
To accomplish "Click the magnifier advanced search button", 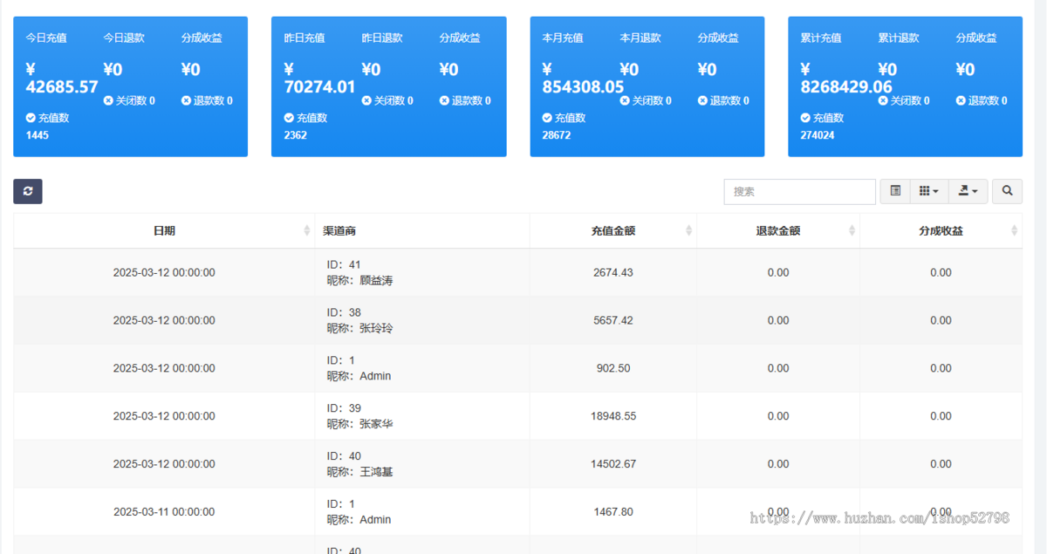I will click(x=1007, y=191).
